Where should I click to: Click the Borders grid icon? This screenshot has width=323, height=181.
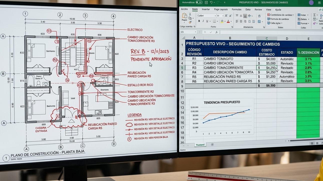214,21
